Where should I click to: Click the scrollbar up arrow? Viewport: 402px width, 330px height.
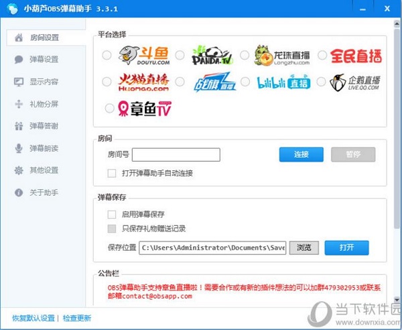(x=397, y=23)
